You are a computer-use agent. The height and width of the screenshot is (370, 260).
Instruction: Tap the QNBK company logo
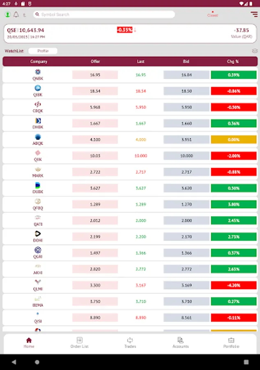38,72
